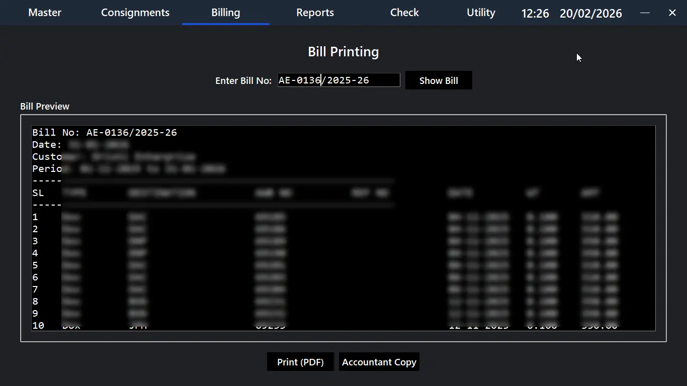Select the Billing tab

point(225,13)
